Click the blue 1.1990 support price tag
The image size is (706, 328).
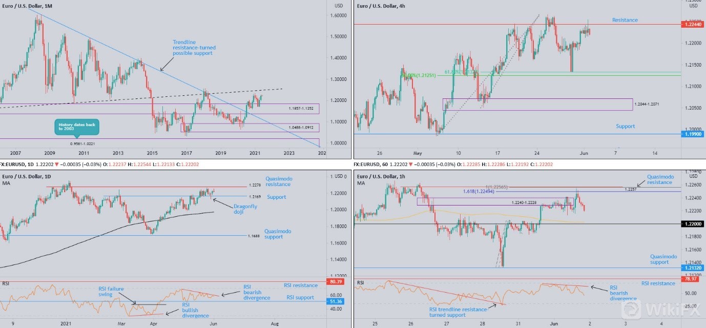coord(692,134)
